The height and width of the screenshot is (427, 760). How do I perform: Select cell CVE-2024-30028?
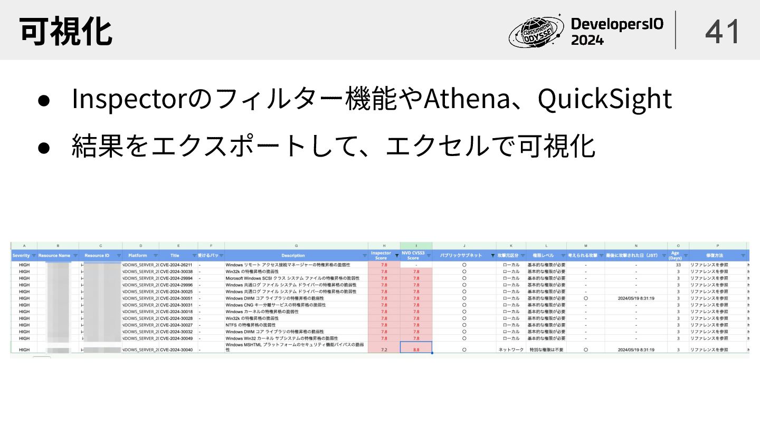[178, 318]
